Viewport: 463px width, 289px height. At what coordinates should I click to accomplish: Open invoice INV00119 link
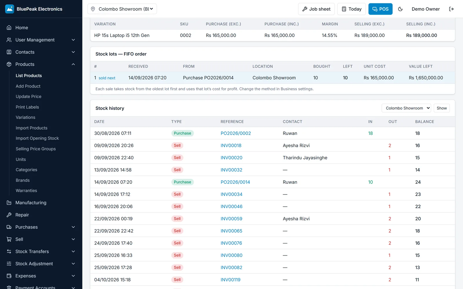(x=230, y=280)
